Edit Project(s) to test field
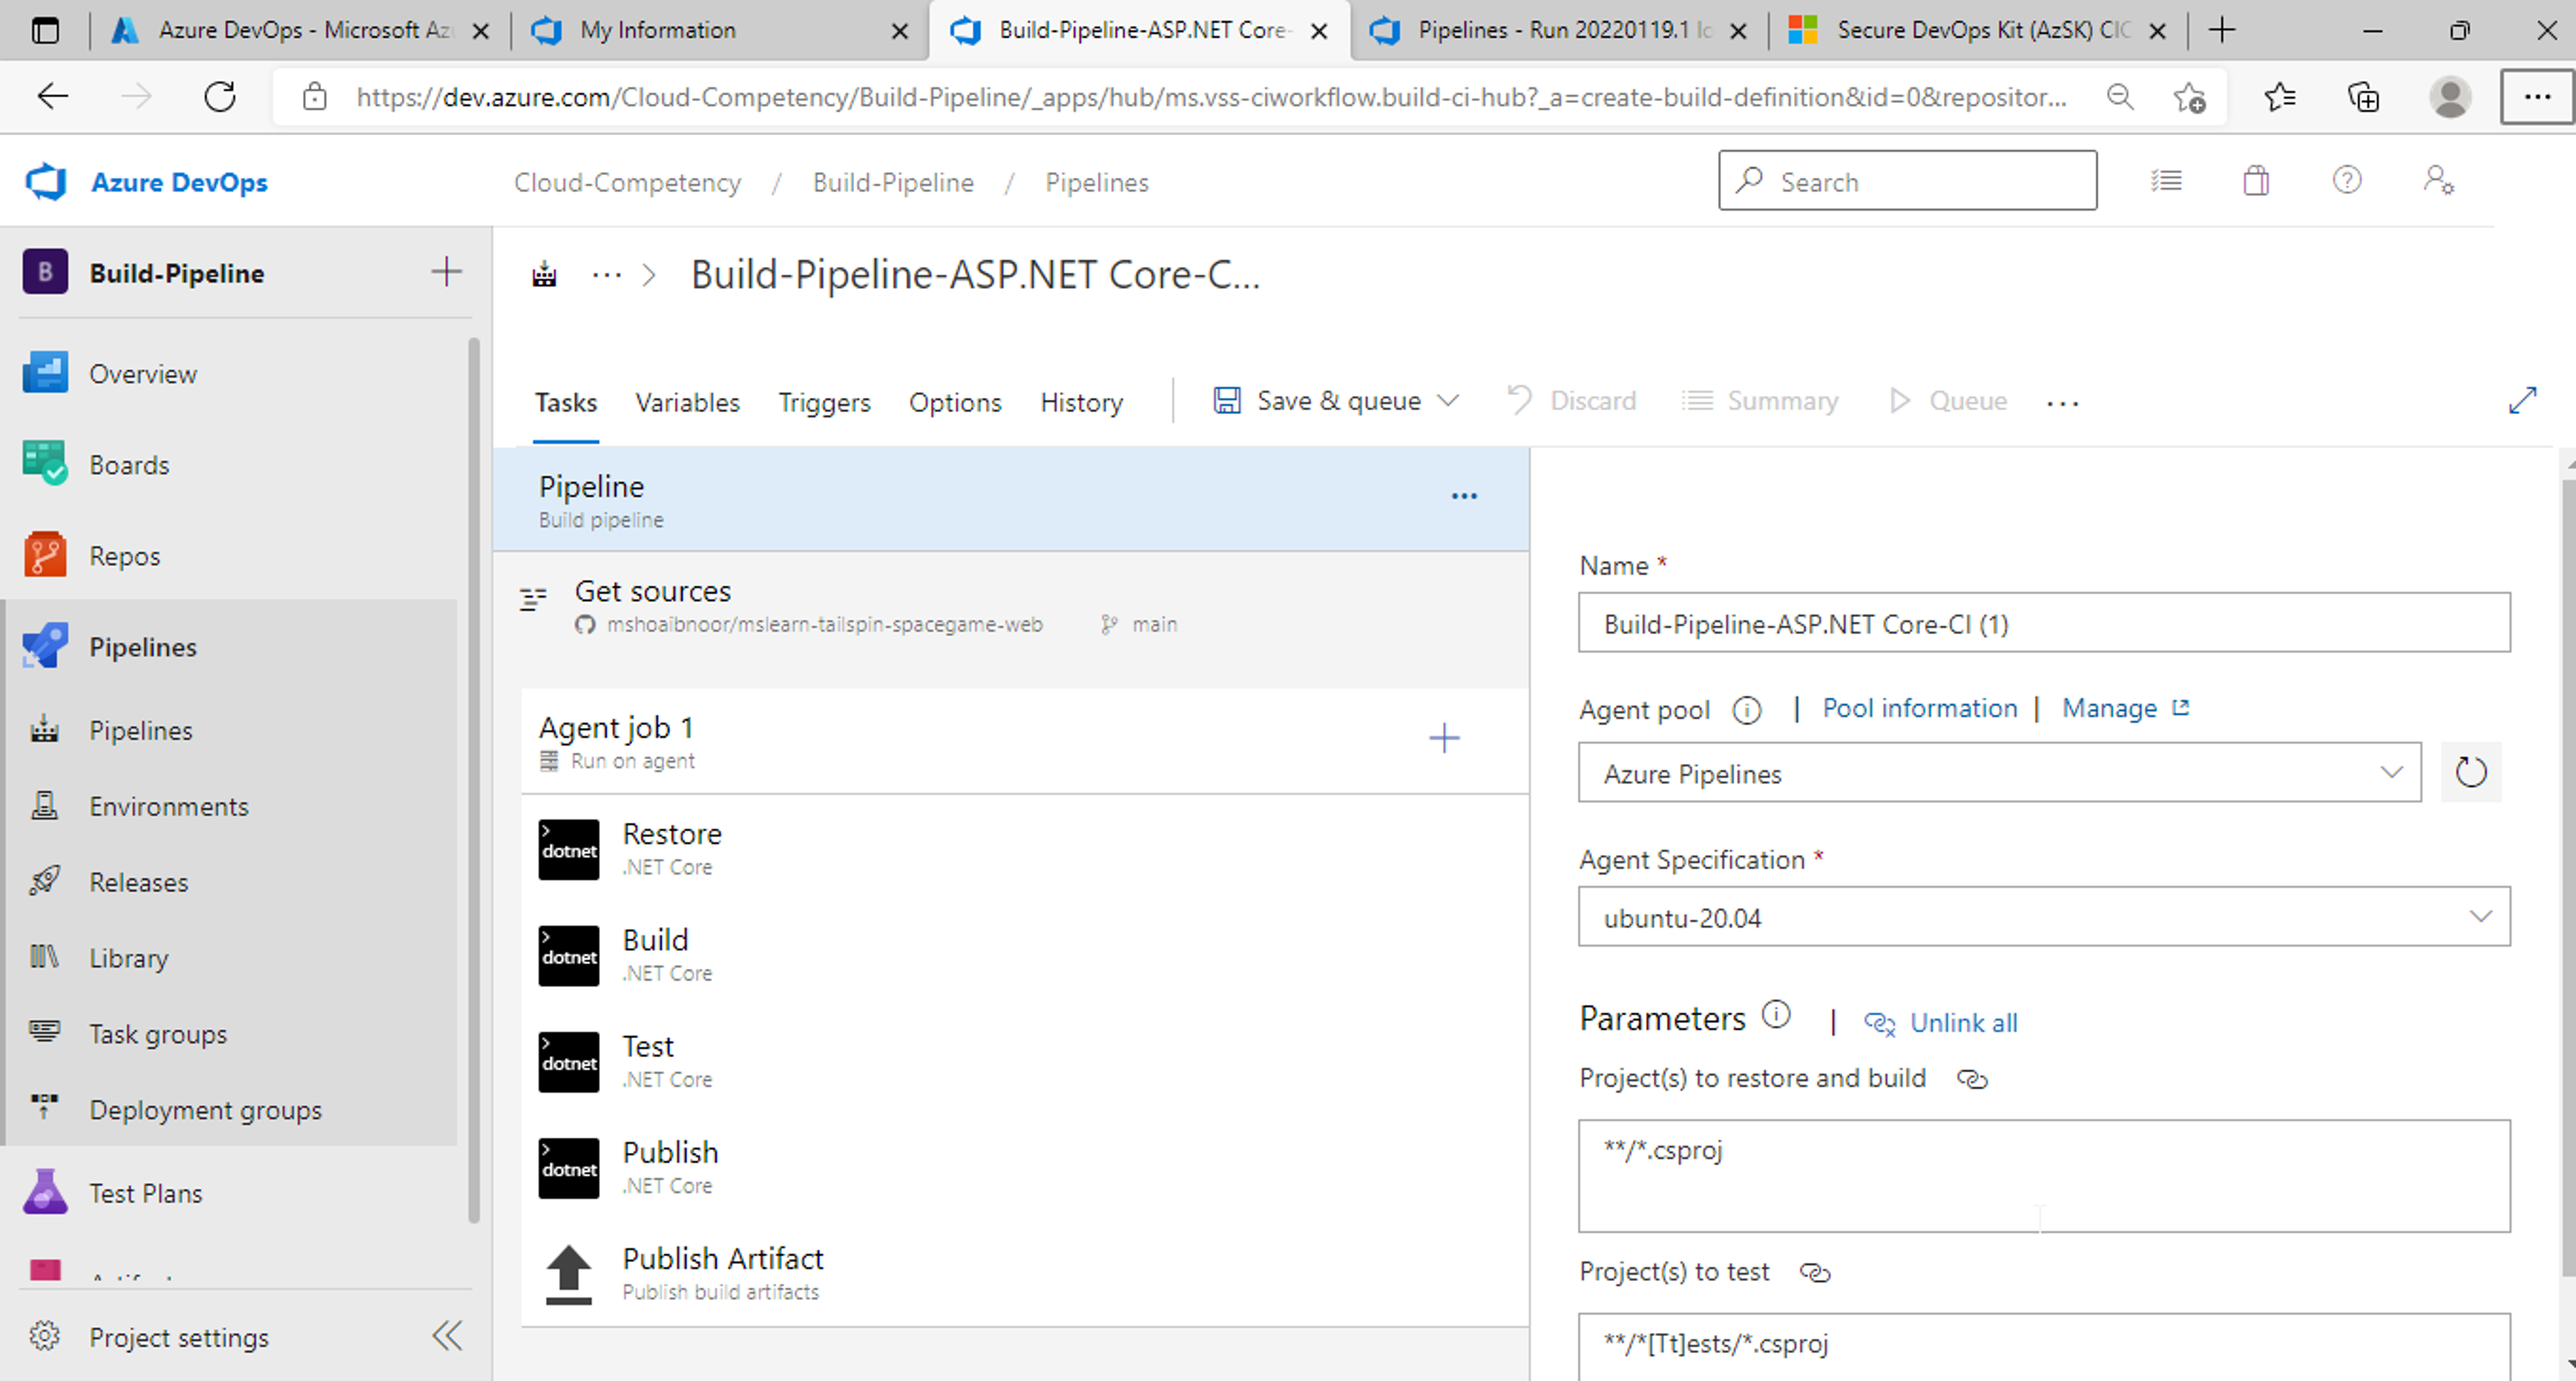The width and height of the screenshot is (2576, 1381). click(x=2044, y=1347)
